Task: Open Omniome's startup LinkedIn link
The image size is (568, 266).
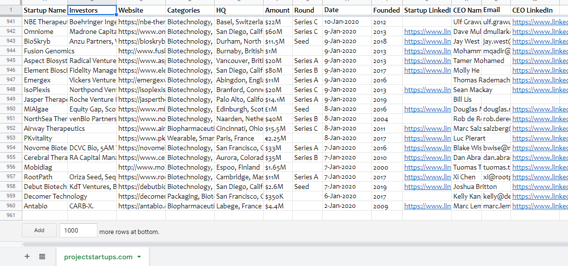Action: 427,31
